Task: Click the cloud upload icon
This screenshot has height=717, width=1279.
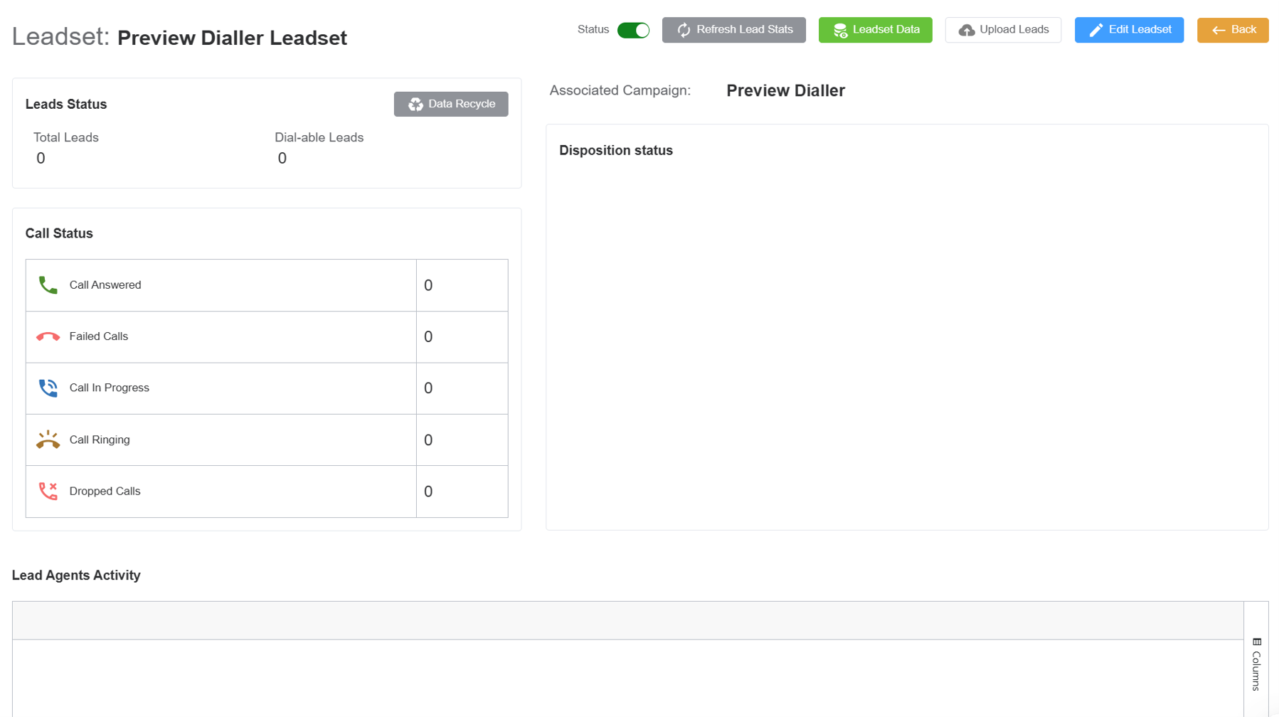Action: (966, 31)
